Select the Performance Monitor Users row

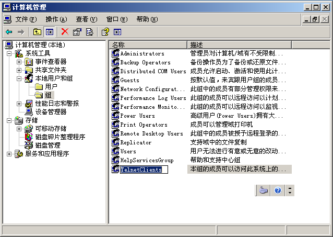(152, 107)
